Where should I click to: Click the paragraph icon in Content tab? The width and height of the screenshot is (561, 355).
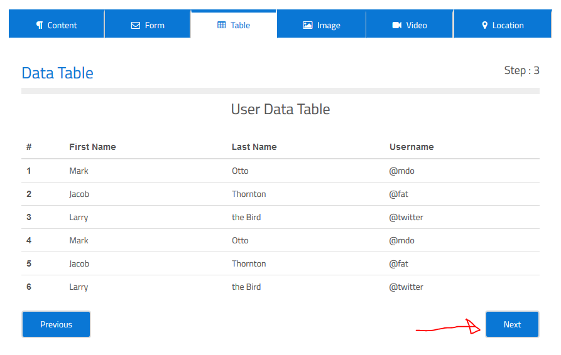pyautogui.click(x=40, y=25)
